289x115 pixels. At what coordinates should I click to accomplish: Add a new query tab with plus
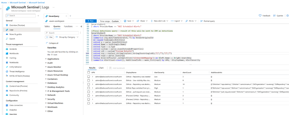coord(70,16)
